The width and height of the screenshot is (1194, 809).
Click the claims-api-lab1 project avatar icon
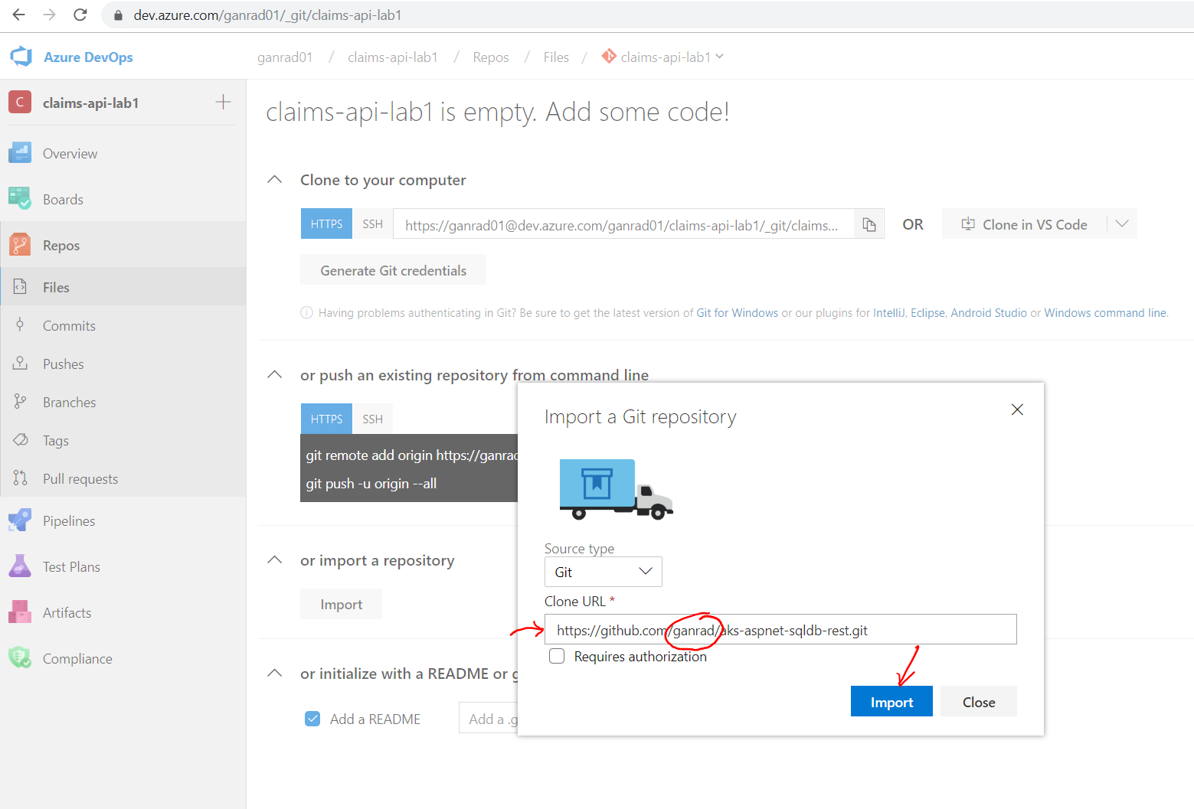point(20,102)
